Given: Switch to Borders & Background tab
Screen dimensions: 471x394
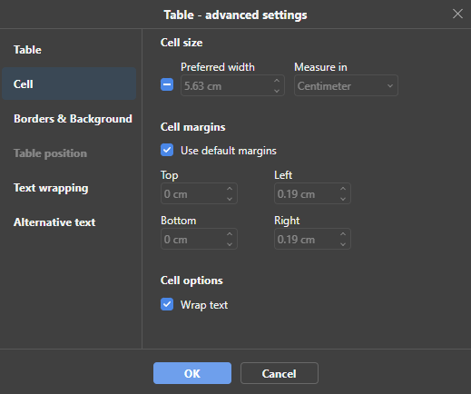Looking at the screenshot, I should 69,119.
